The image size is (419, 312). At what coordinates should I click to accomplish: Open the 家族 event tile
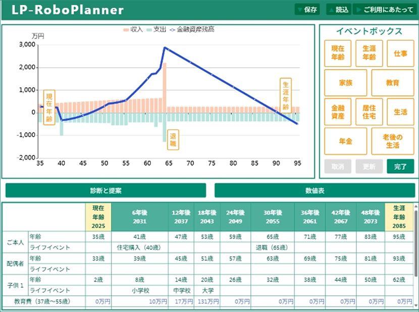[346, 83]
